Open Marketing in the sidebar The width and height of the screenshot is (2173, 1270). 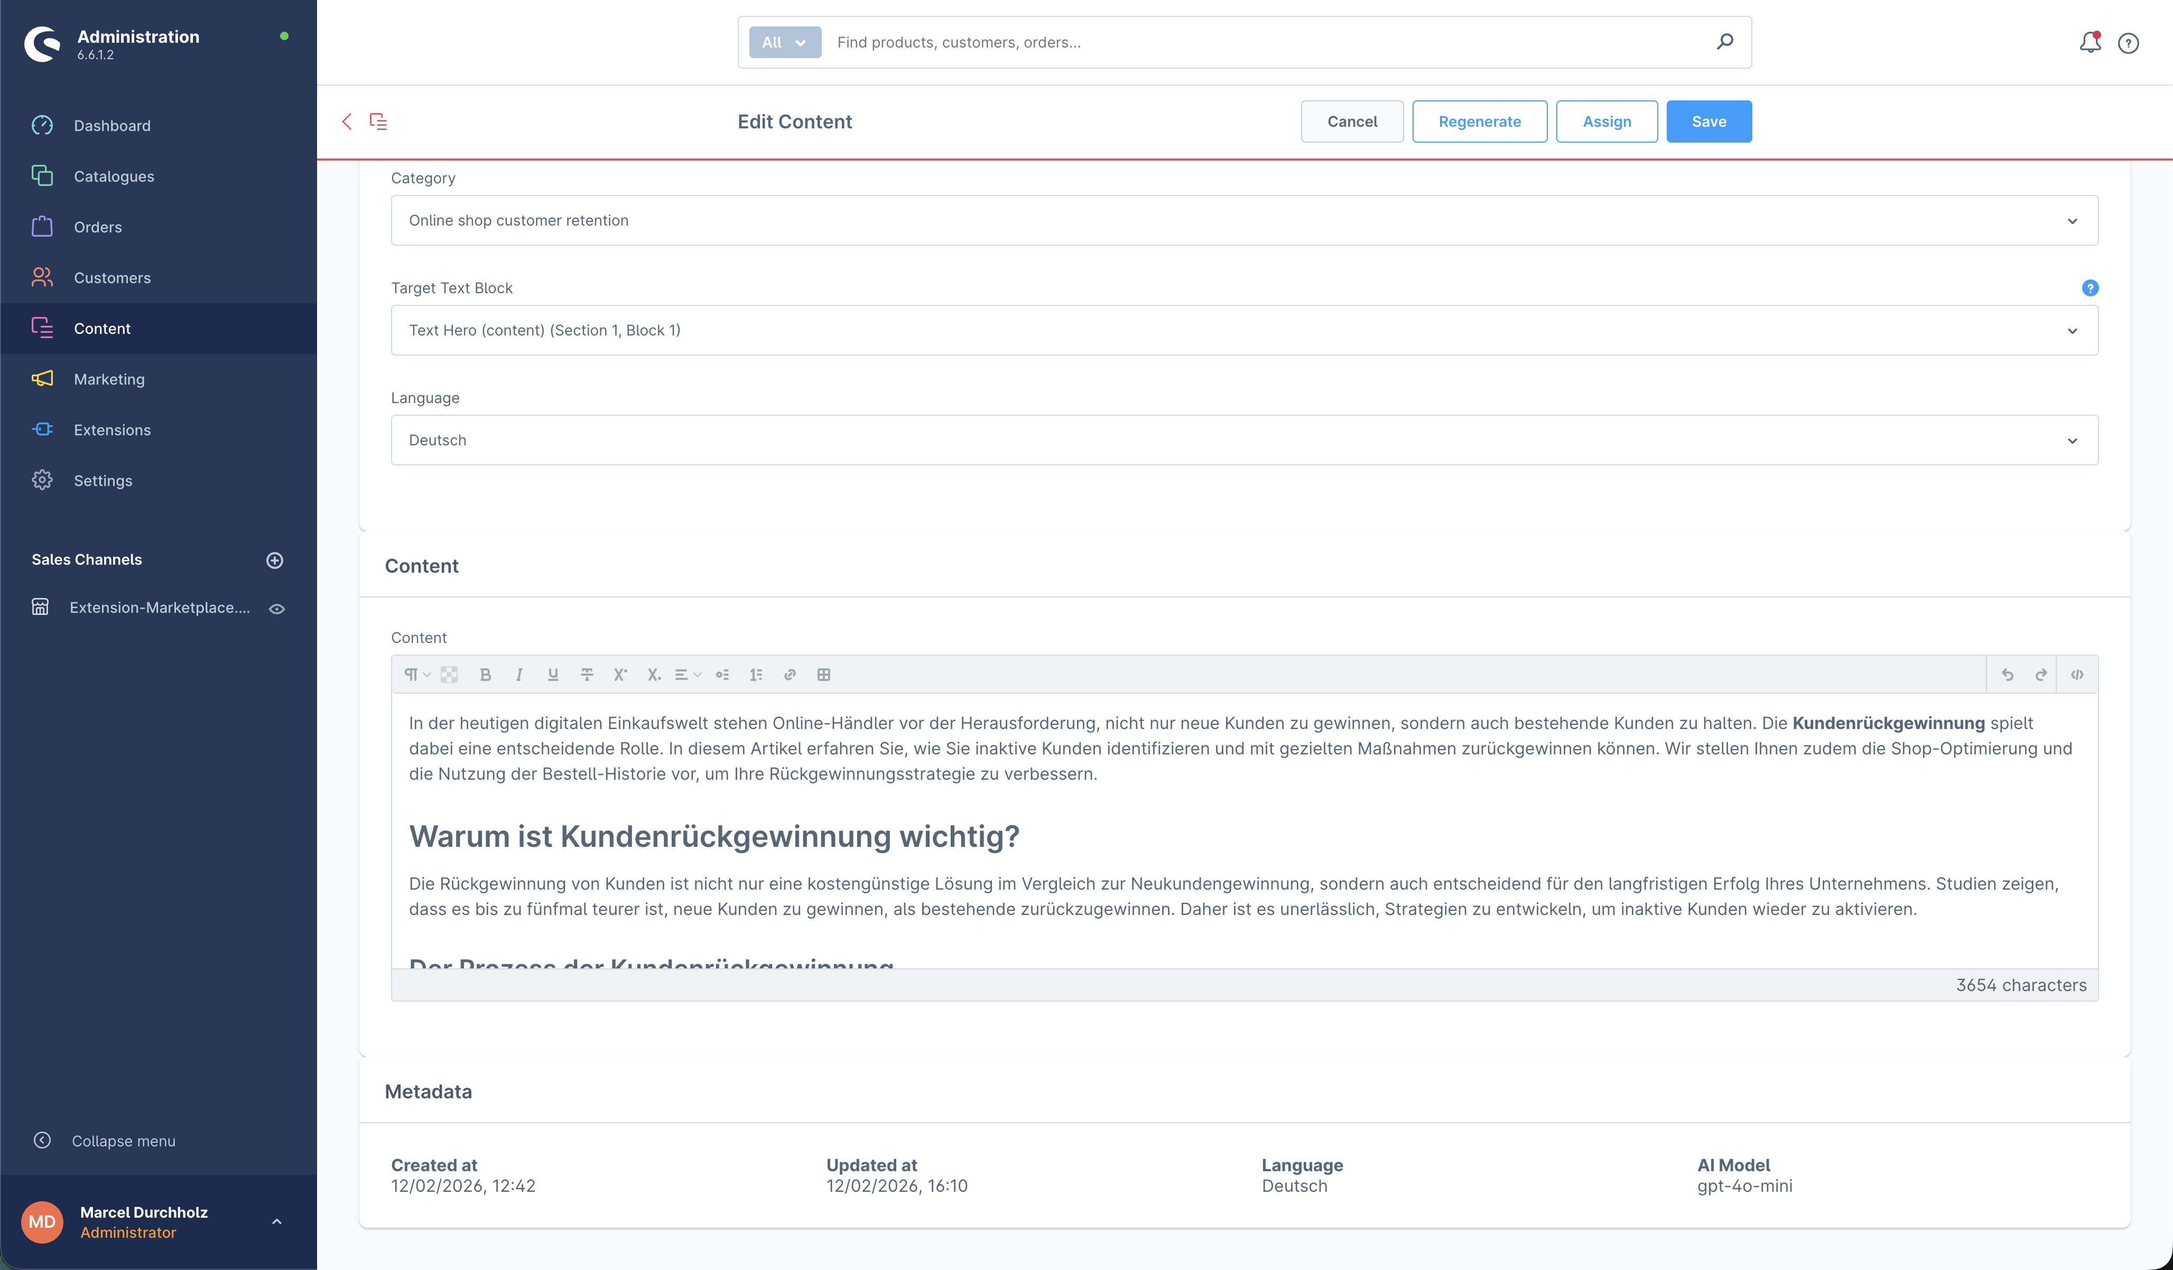(109, 379)
